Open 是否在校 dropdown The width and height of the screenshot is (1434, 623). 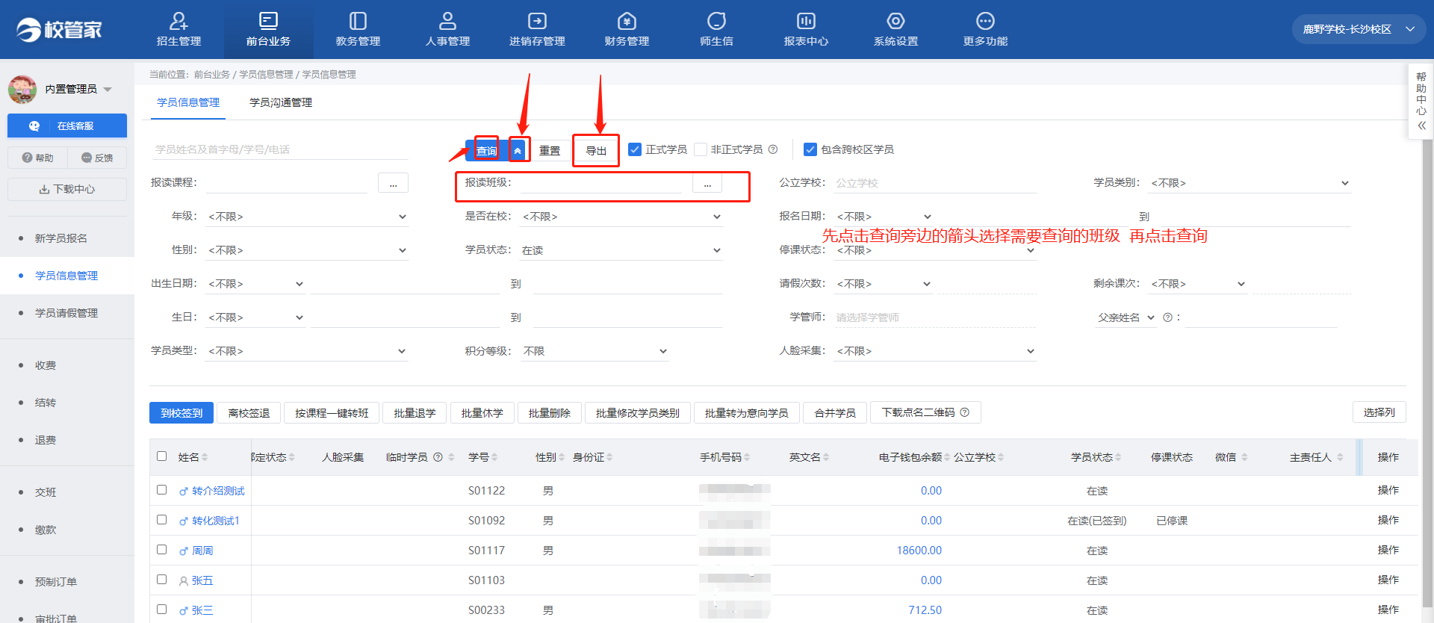click(x=621, y=217)
